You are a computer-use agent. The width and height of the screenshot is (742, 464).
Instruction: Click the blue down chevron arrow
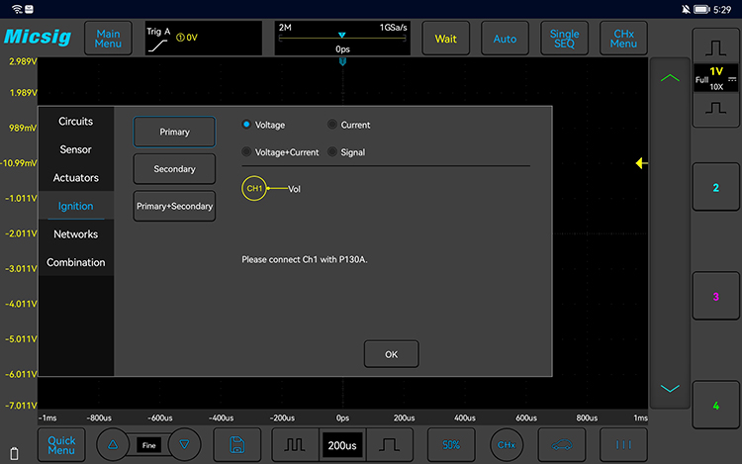pyautogui.click(x=670, y=389)
